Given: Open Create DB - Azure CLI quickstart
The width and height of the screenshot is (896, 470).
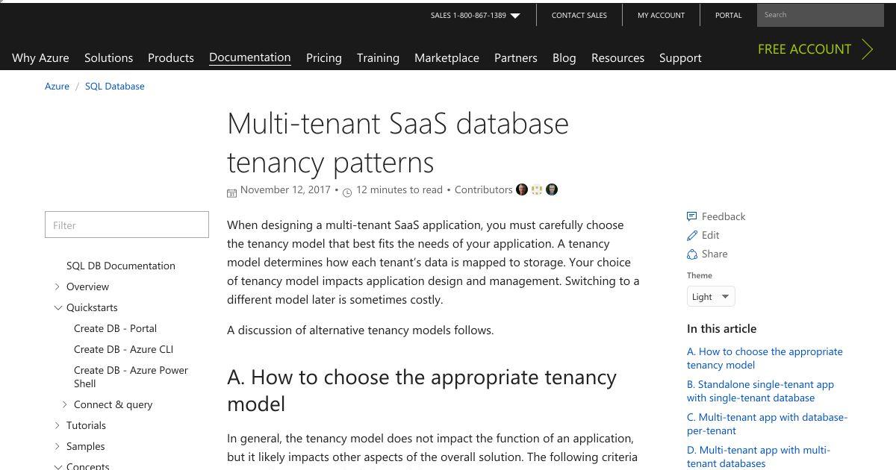Looking at the screenshot, I should pyautogui.click(x=123, y=349).
